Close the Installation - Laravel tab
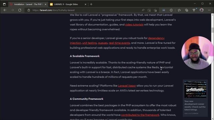Image resolution: width=214 pixels, height=120 pixels. tap(45, 4)
